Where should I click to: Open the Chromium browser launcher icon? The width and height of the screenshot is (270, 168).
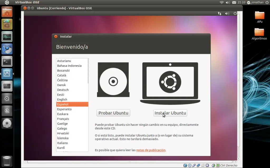coord(7,49)
